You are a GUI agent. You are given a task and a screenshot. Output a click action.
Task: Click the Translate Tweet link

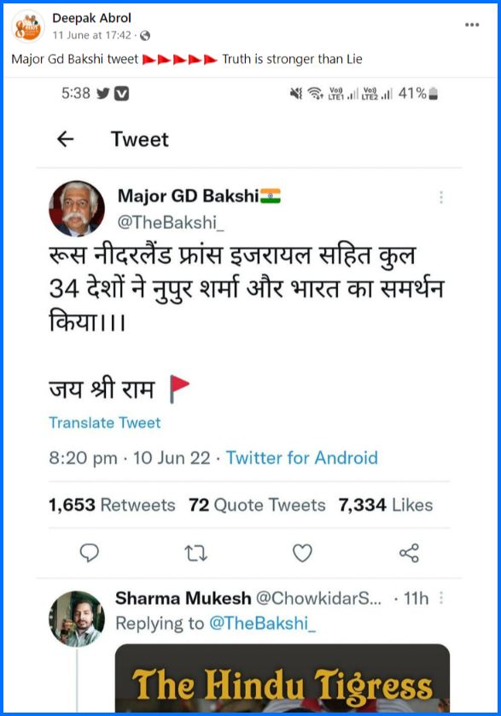pyautogui.click(x=104, y=423)
